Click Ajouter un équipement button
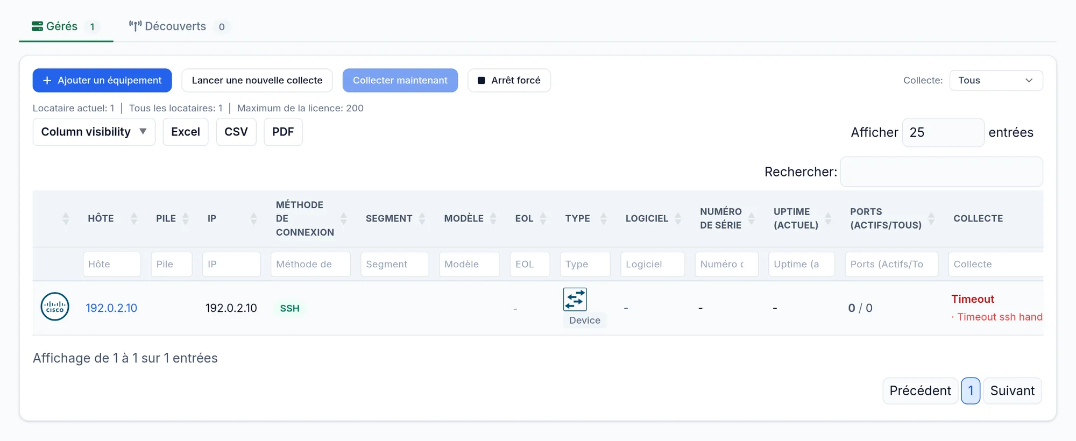Viewport: 1076px width, 441px height. (x=102, y=80)
